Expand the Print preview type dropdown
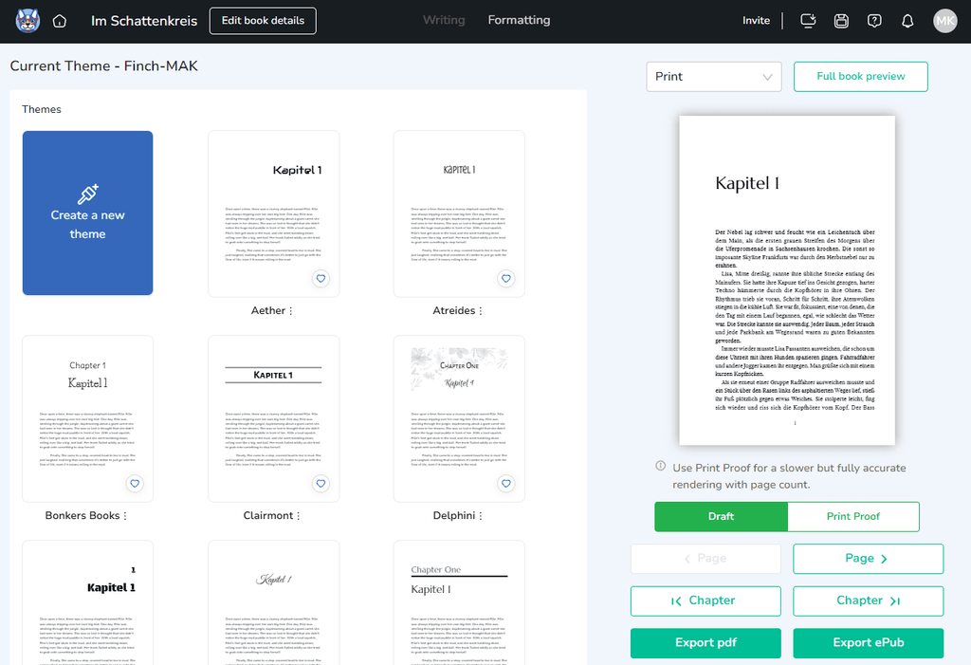 [713, 77]
